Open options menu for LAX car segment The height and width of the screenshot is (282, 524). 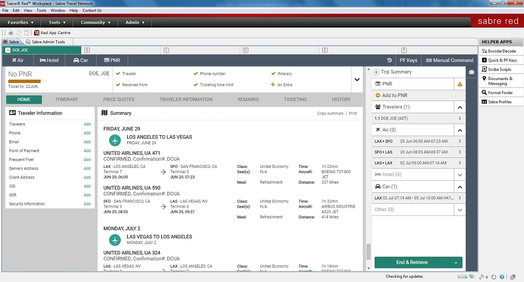tap(460, 198)
